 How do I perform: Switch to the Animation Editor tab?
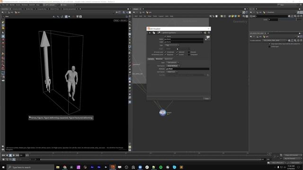pos(17,9)
